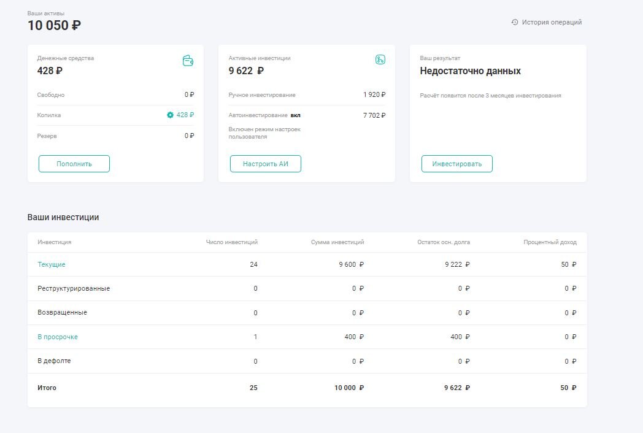Click the Остаток осн. долга column header
Image resolution: width=643 pixels, height=433 pixels.
click(x=444, y=242)
